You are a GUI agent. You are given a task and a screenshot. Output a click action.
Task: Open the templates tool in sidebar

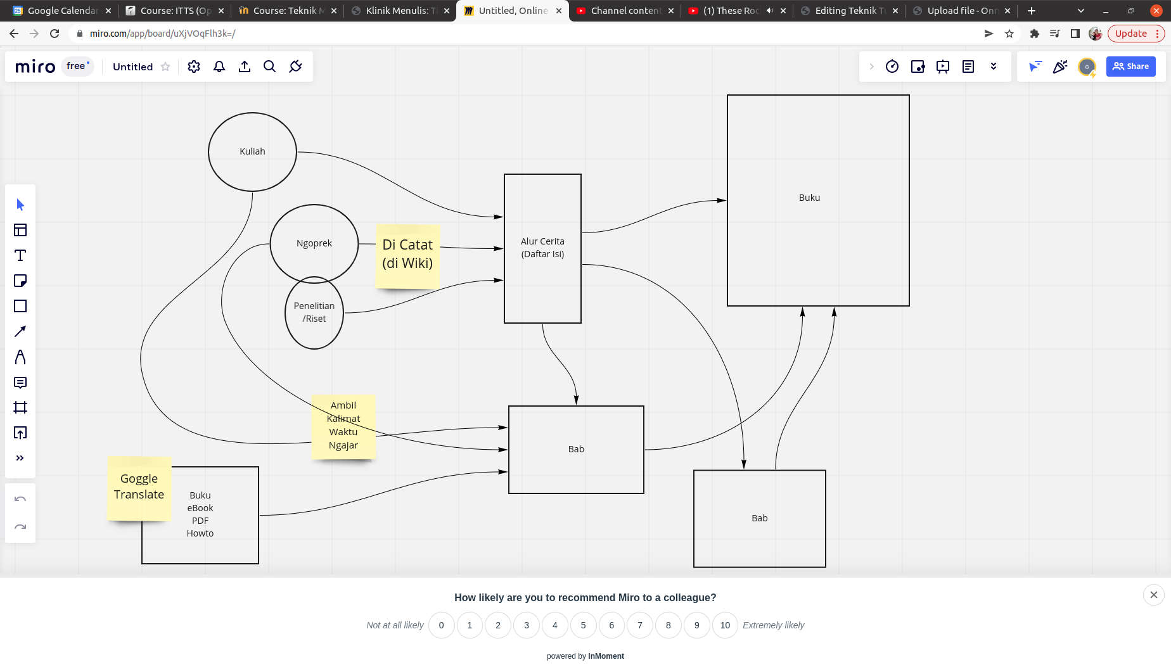pos(20,230)
